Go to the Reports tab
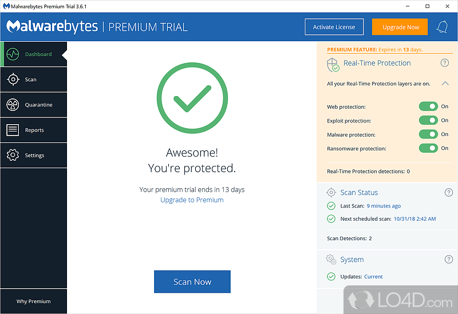458x314 pixels. coord(33,130)
